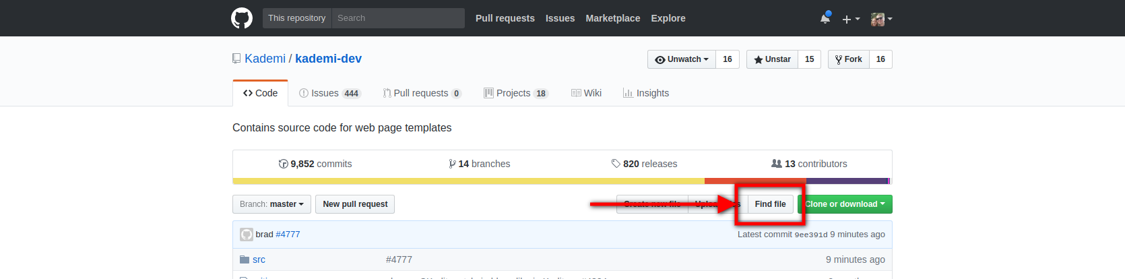Screen dimensions: 1125x279
Task: Click the src folder icon
Action: (245, 259)
